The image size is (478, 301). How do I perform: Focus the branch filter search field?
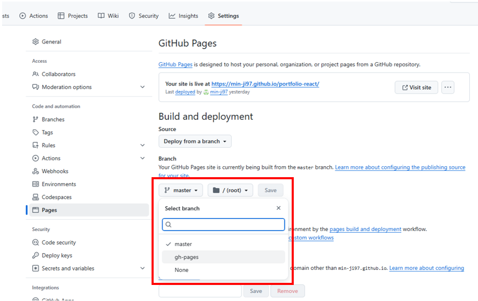coord(224,225)
